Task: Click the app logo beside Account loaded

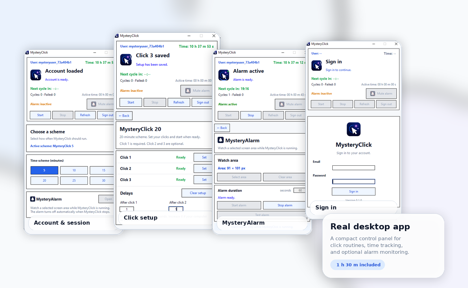Action: (36, 75)
